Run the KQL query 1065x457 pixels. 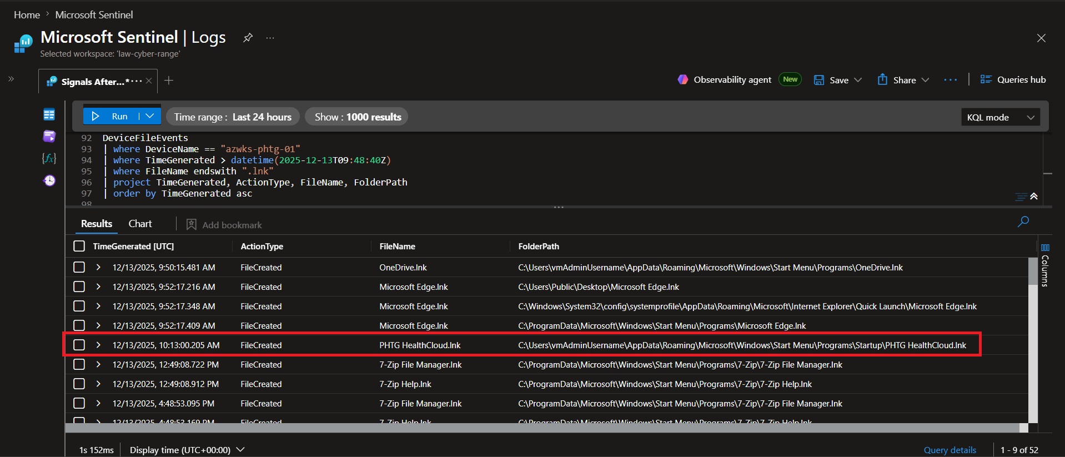coord(110,116)
